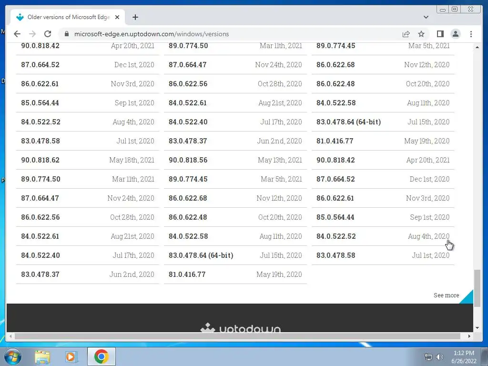Open version 83.0.478.64 (64-bit) in right column

tap(383, 122)
